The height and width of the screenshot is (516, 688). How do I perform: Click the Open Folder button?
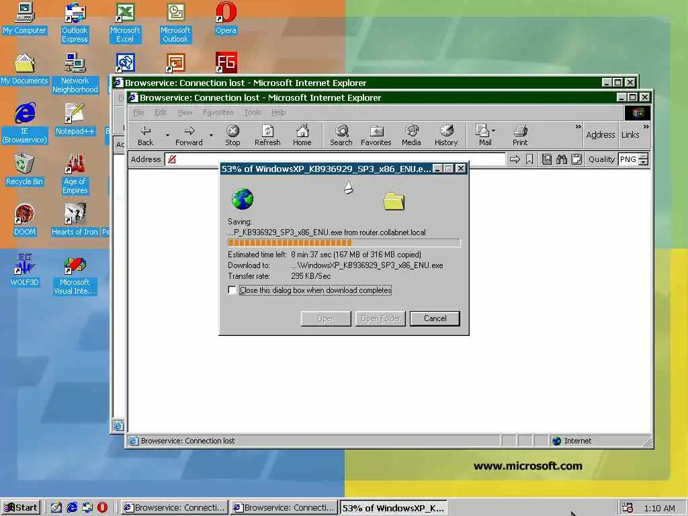[380, 318]
